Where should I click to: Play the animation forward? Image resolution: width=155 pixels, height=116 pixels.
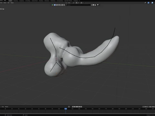[78, 107]
